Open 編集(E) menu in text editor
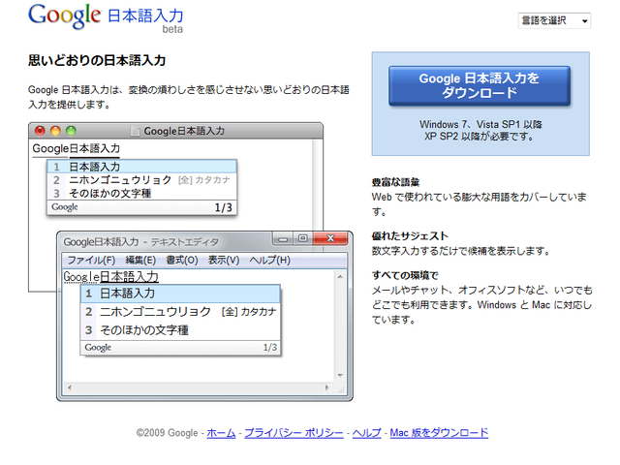 point(140,260)
